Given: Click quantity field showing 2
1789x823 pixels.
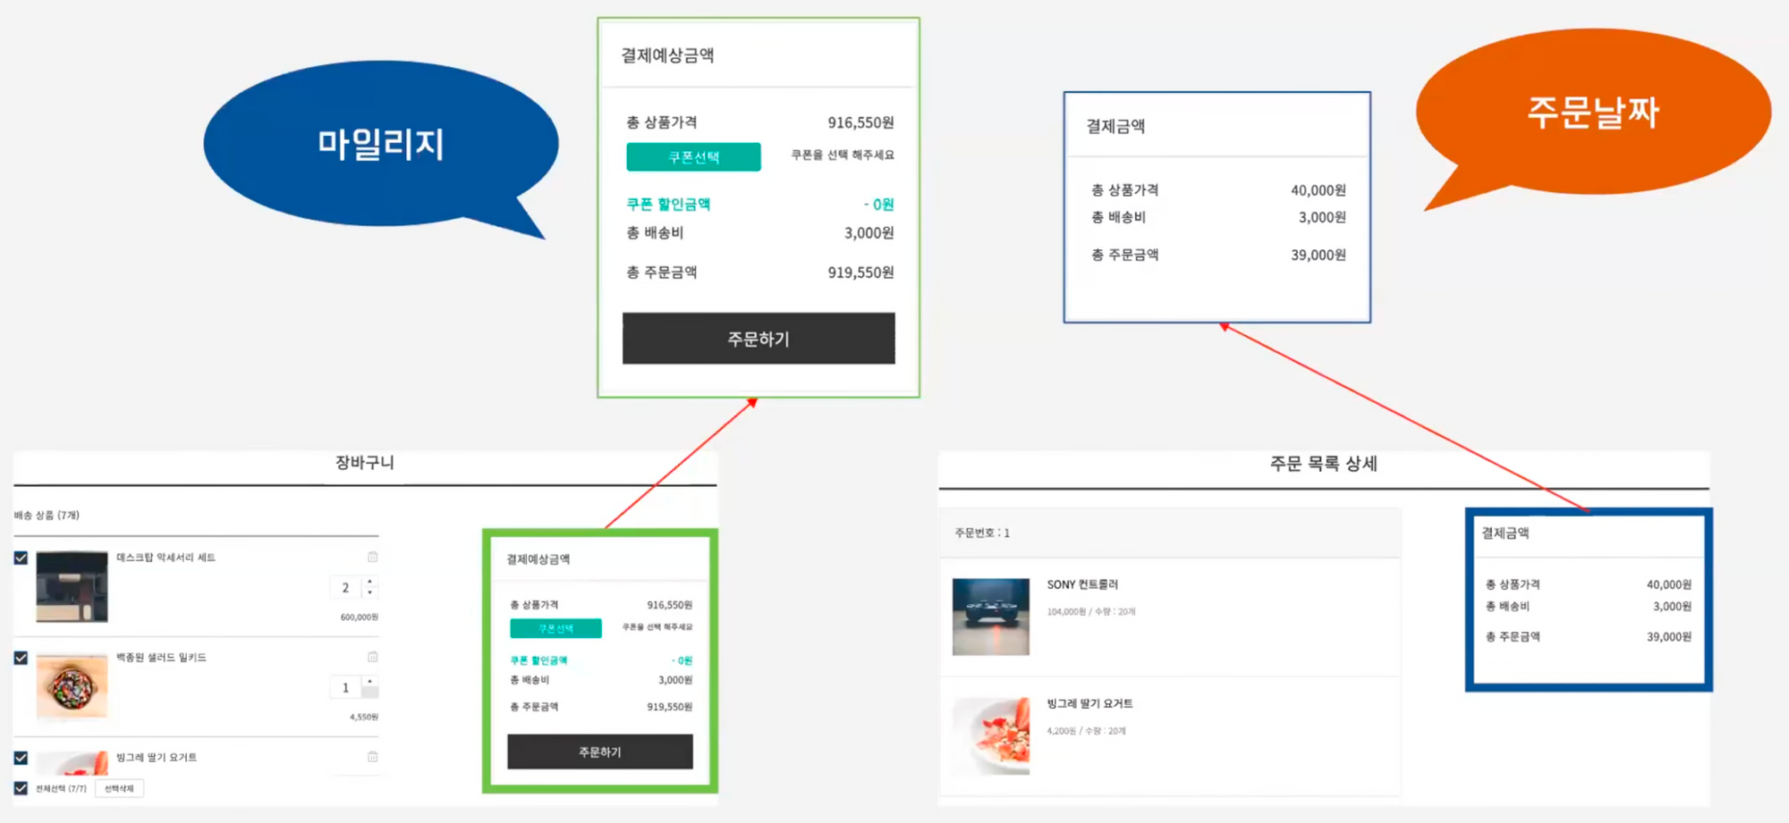Looking at the screenshot, I should click(346, 587).
